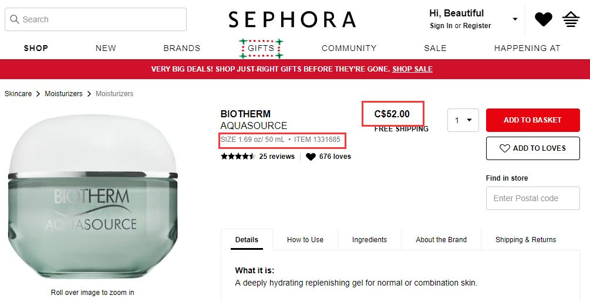This screenshot has width=590, height=302.
Task: Select the How to Use tab
Action: point(305,239)
